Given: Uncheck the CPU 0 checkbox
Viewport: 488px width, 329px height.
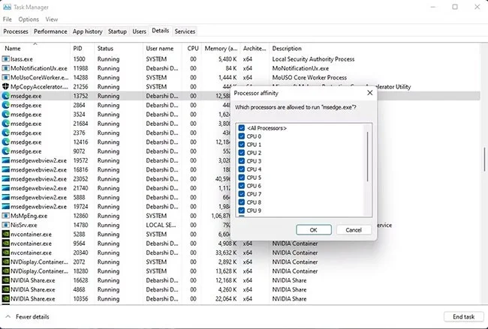Looking at the screenshot, I should (x=241, y=136).
